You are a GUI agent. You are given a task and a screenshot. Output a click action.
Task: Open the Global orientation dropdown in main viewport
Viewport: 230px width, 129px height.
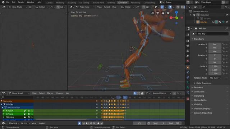128,7
